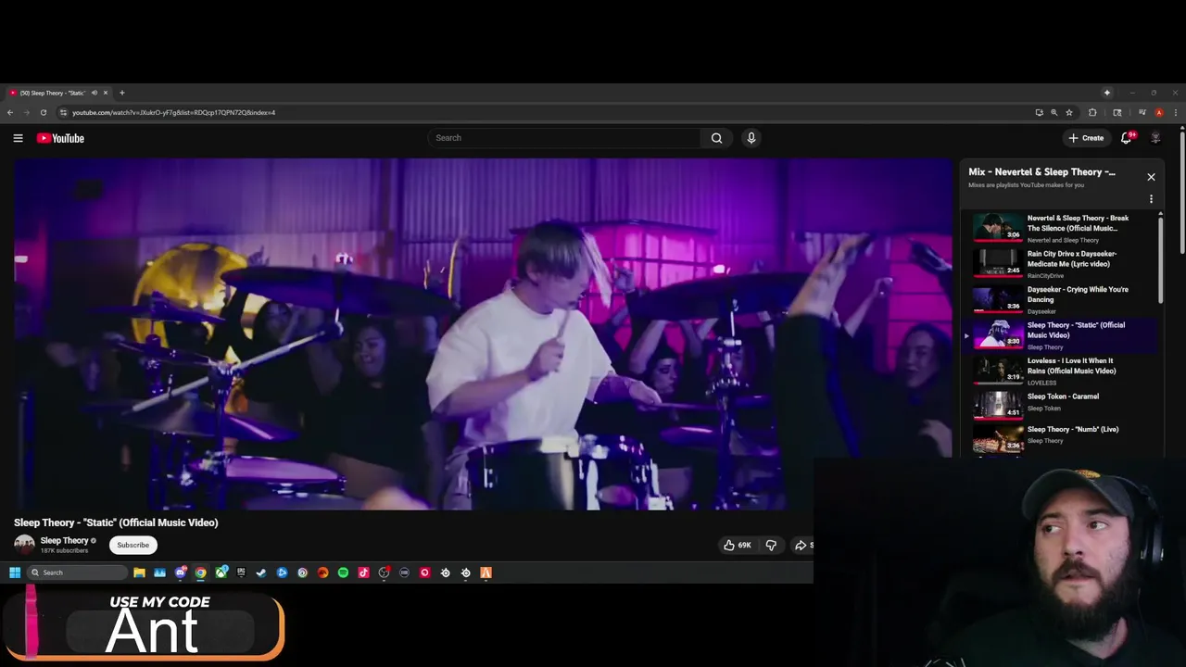View site information icon in address bar
The width and height of the screenshot is (1186, 667).
(63, 112)
